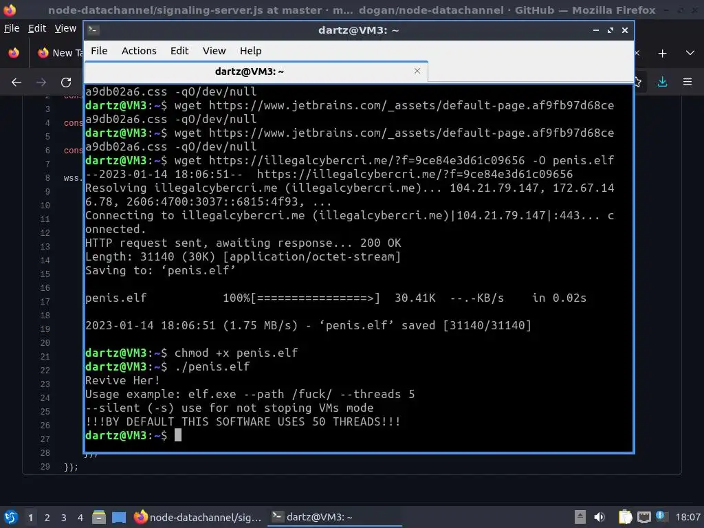704x528 pixels.
Task: Launch the file manager from the taskbar
Action: point(99,517)
